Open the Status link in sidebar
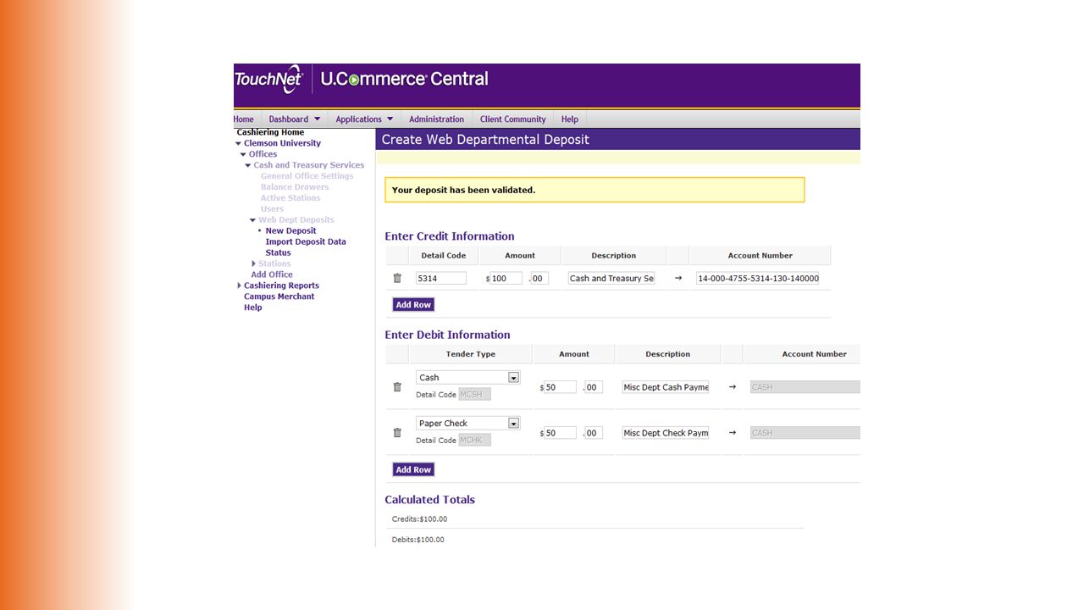Image resolution: width=1084 pixels, height=610 pixels. click(x=278, y=252)
